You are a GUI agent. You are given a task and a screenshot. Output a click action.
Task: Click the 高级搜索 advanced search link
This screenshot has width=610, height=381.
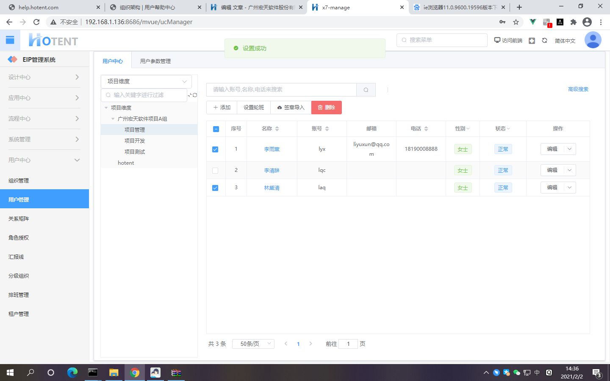tap(578, 89)
